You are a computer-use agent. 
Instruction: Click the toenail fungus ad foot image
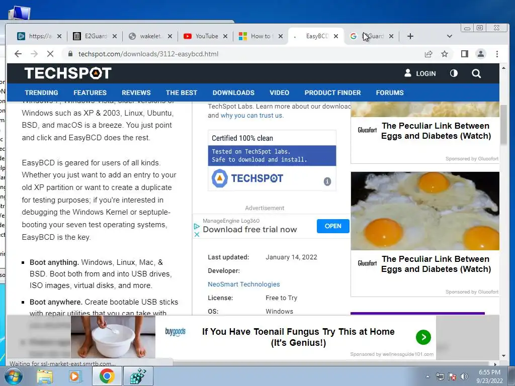[113, 337]
